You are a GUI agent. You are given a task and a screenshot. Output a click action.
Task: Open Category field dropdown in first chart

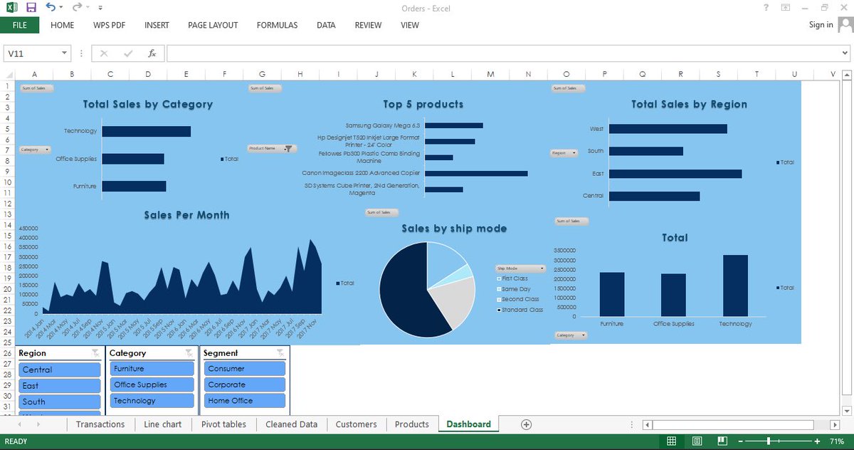pyautogui.click(x=35, y=150)
